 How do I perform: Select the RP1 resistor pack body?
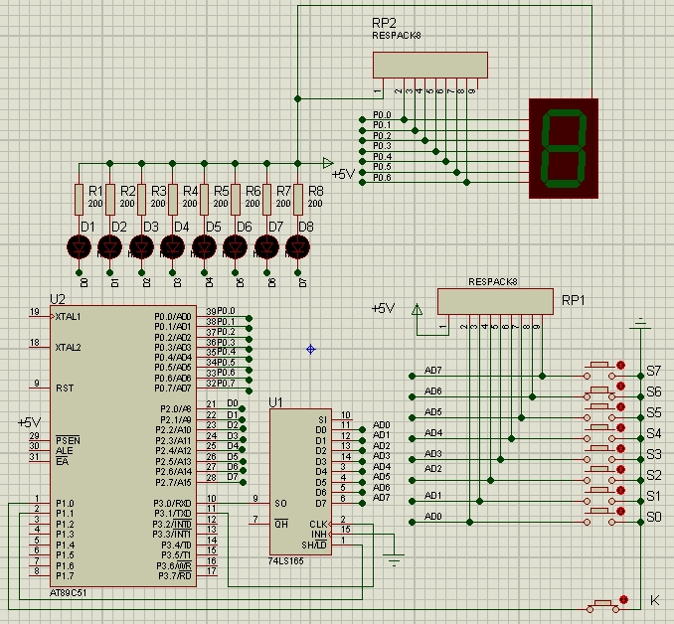(x=495, y=302)
